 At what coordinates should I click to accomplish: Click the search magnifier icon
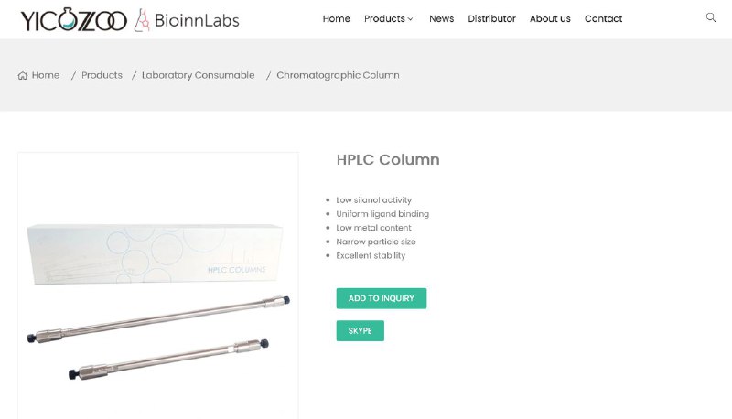click(711, 17)
